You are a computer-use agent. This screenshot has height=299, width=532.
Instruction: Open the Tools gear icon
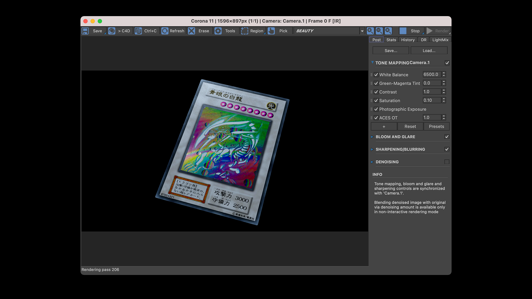[x=218, y=31]
